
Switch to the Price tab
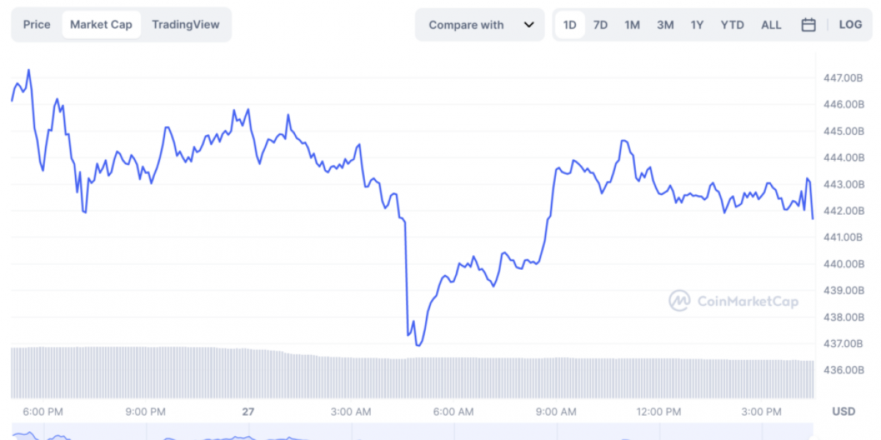coord(37,25)
